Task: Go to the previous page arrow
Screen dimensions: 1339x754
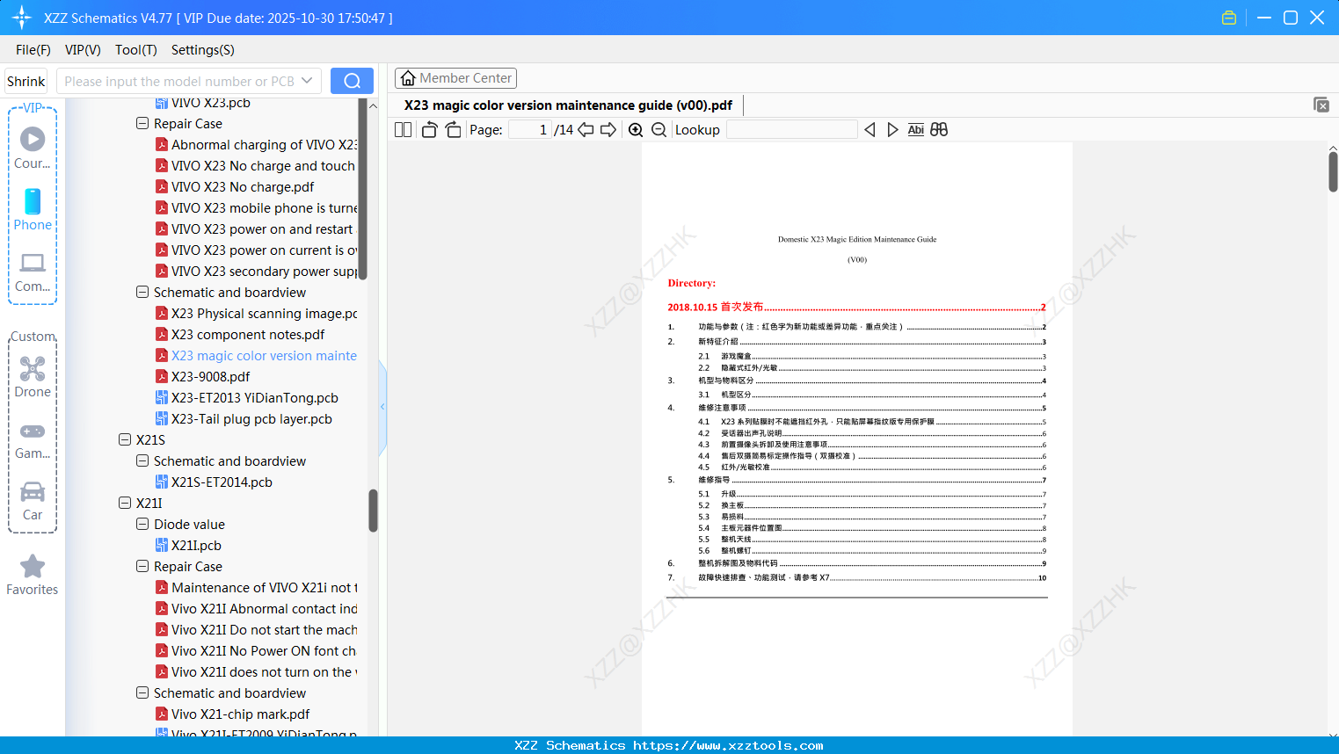Action: tap(586, 130)
